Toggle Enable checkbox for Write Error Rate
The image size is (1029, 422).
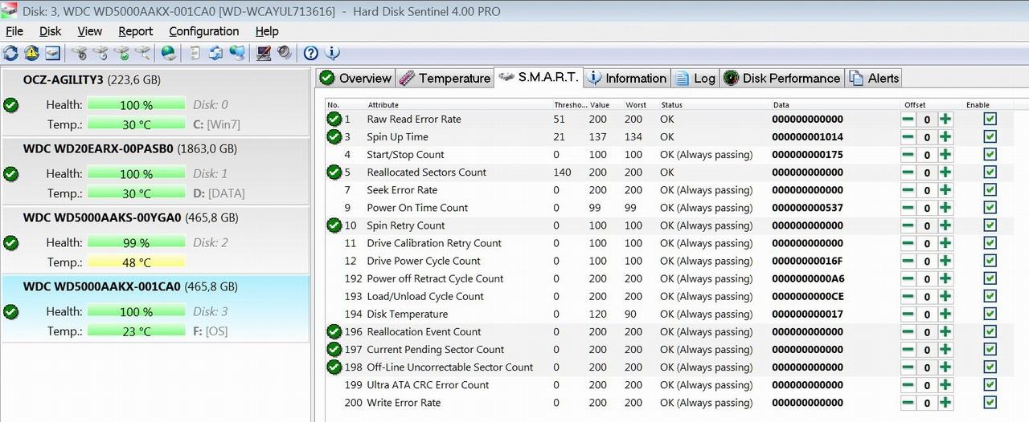pos(990,402)
